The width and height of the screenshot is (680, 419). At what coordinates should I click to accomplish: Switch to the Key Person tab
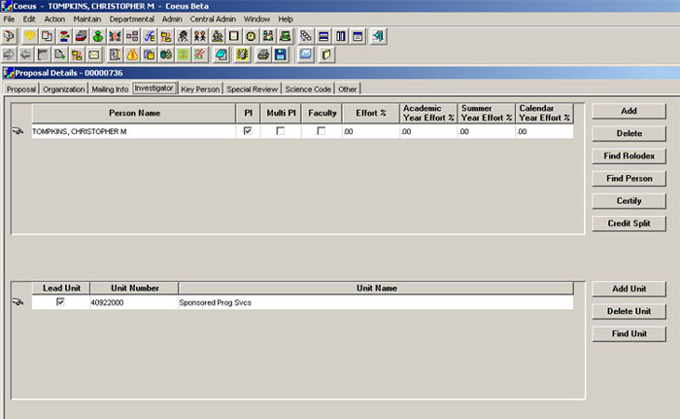click(200, 89)
